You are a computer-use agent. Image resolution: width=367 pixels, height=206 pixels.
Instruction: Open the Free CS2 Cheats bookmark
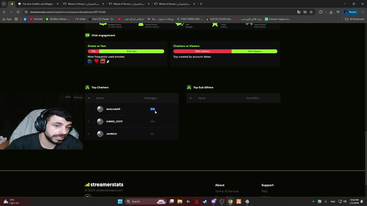[x=101, y=19]
